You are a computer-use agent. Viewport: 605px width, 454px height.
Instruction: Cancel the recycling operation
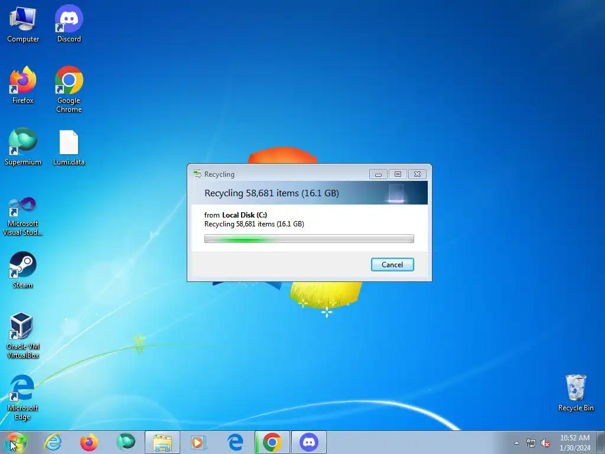(x=392, y=264)
